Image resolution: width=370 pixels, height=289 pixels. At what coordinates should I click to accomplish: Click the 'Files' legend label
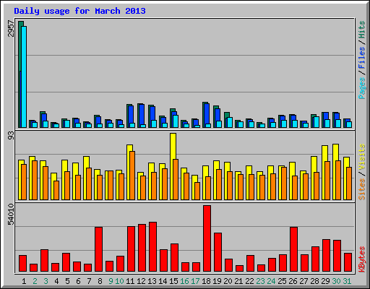click(x=361, y=58)
